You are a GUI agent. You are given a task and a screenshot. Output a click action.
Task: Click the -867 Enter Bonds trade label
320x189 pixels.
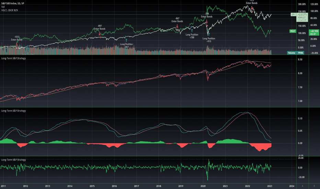(x=177, y=20)
